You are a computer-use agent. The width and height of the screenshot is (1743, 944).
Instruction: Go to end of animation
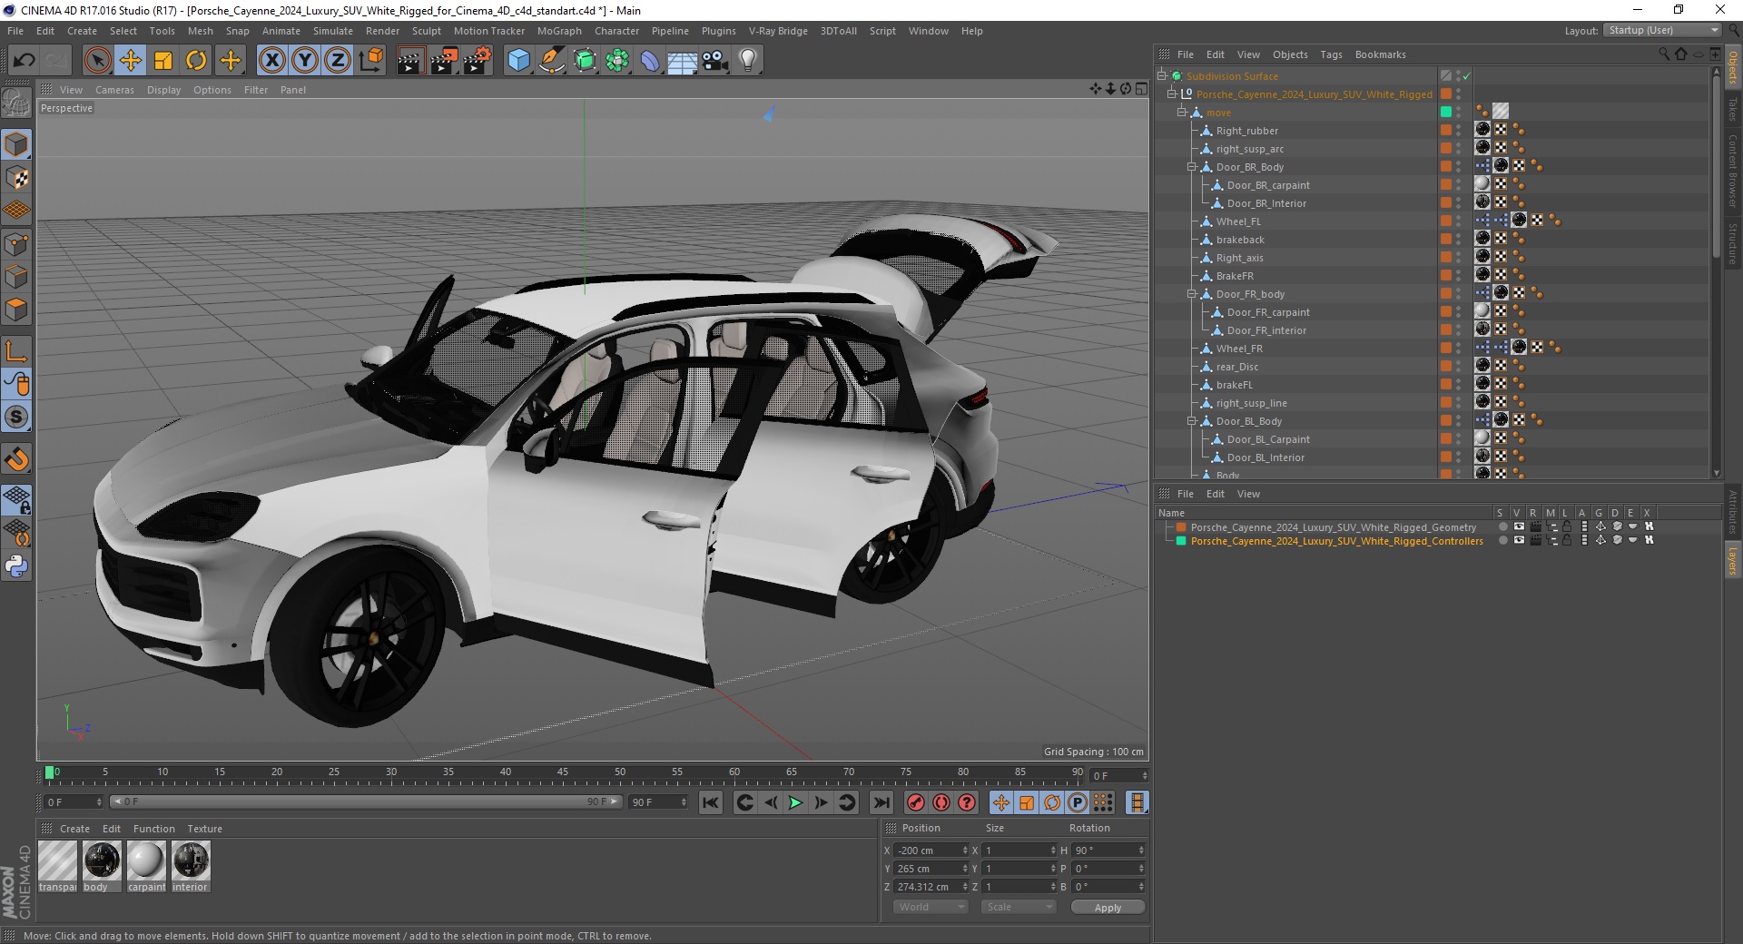[x=881, y=802]
